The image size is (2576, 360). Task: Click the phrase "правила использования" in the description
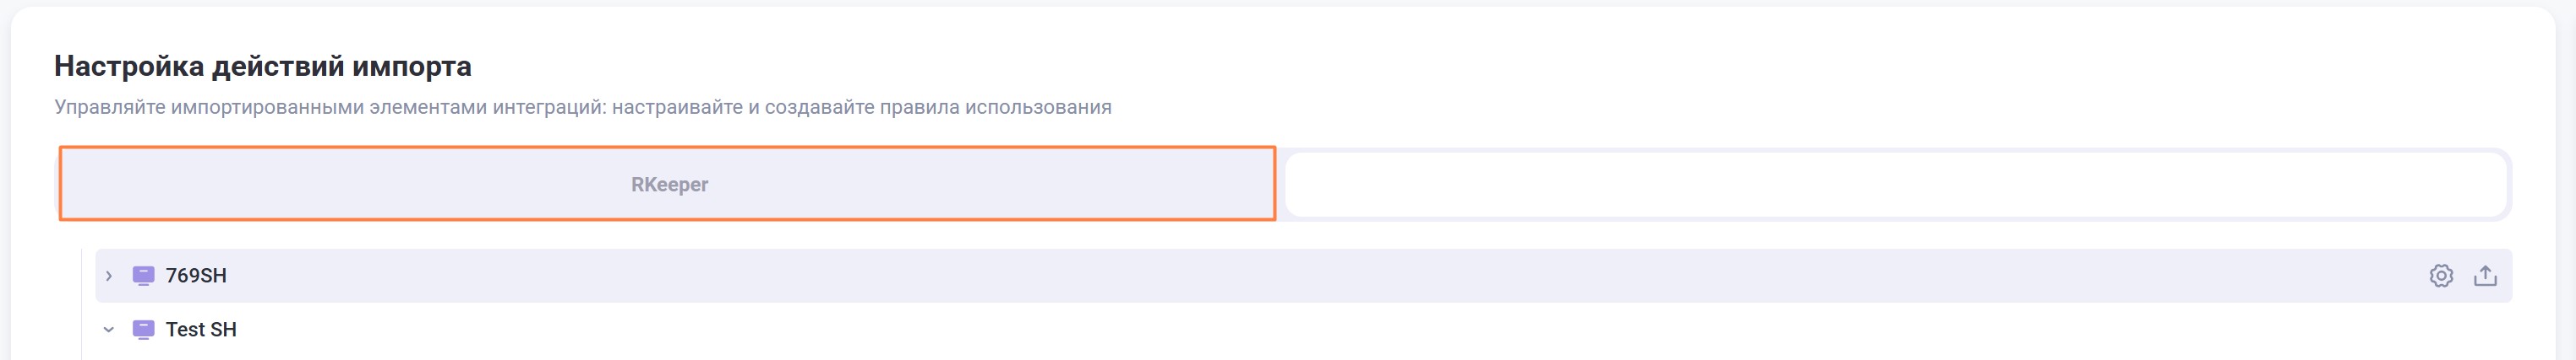(x=995, y=107)
